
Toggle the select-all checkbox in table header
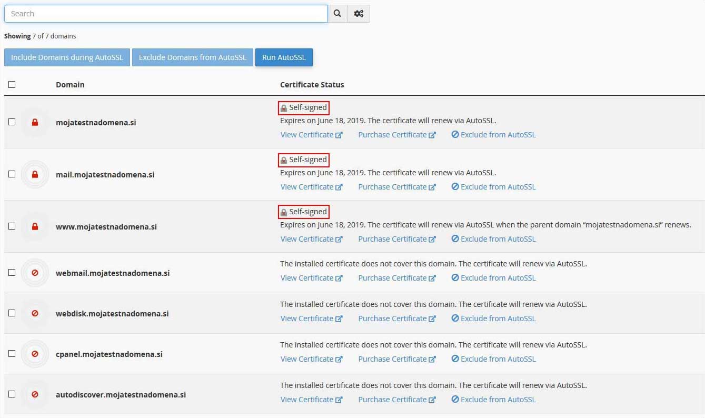12,84
